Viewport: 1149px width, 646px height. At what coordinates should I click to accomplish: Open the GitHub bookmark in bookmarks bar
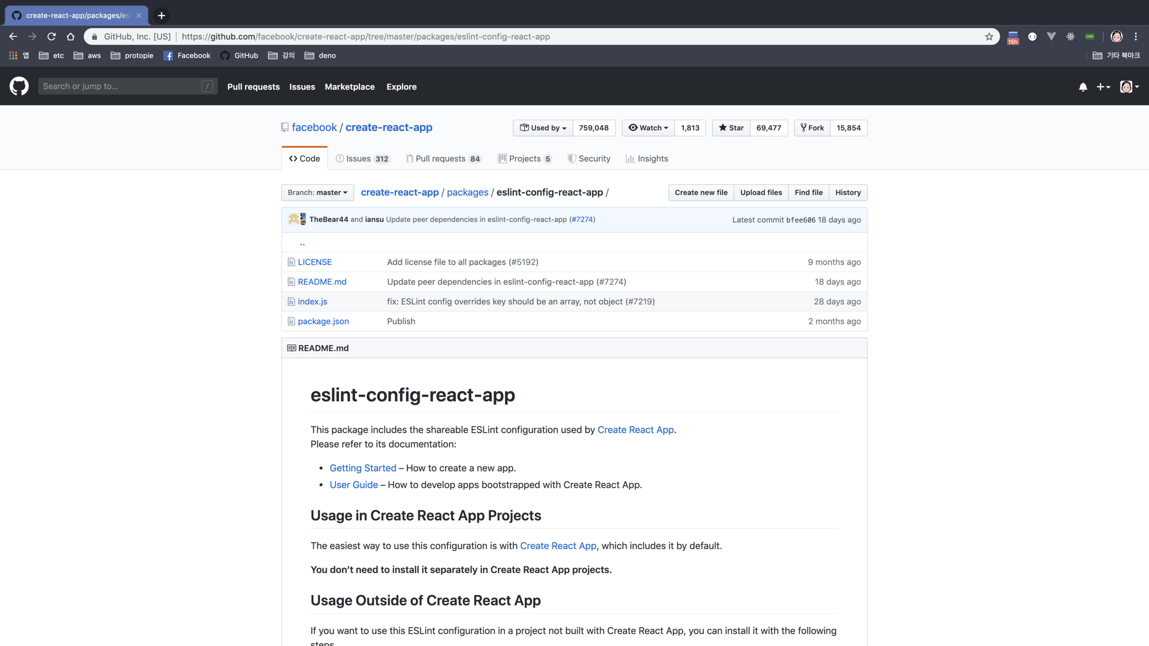pos(239,56)
